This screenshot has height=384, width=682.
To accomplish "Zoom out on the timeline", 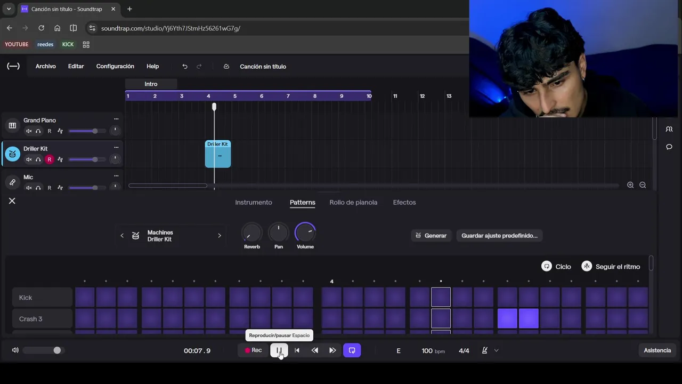I will point(643,185).
